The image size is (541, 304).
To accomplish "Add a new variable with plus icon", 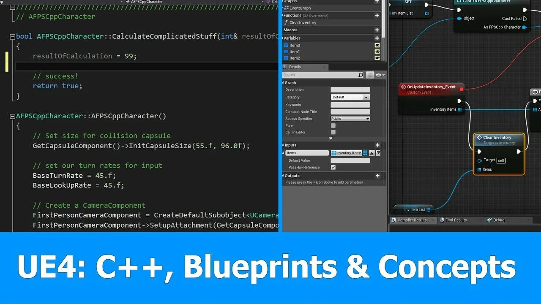I will click(377, 38).
